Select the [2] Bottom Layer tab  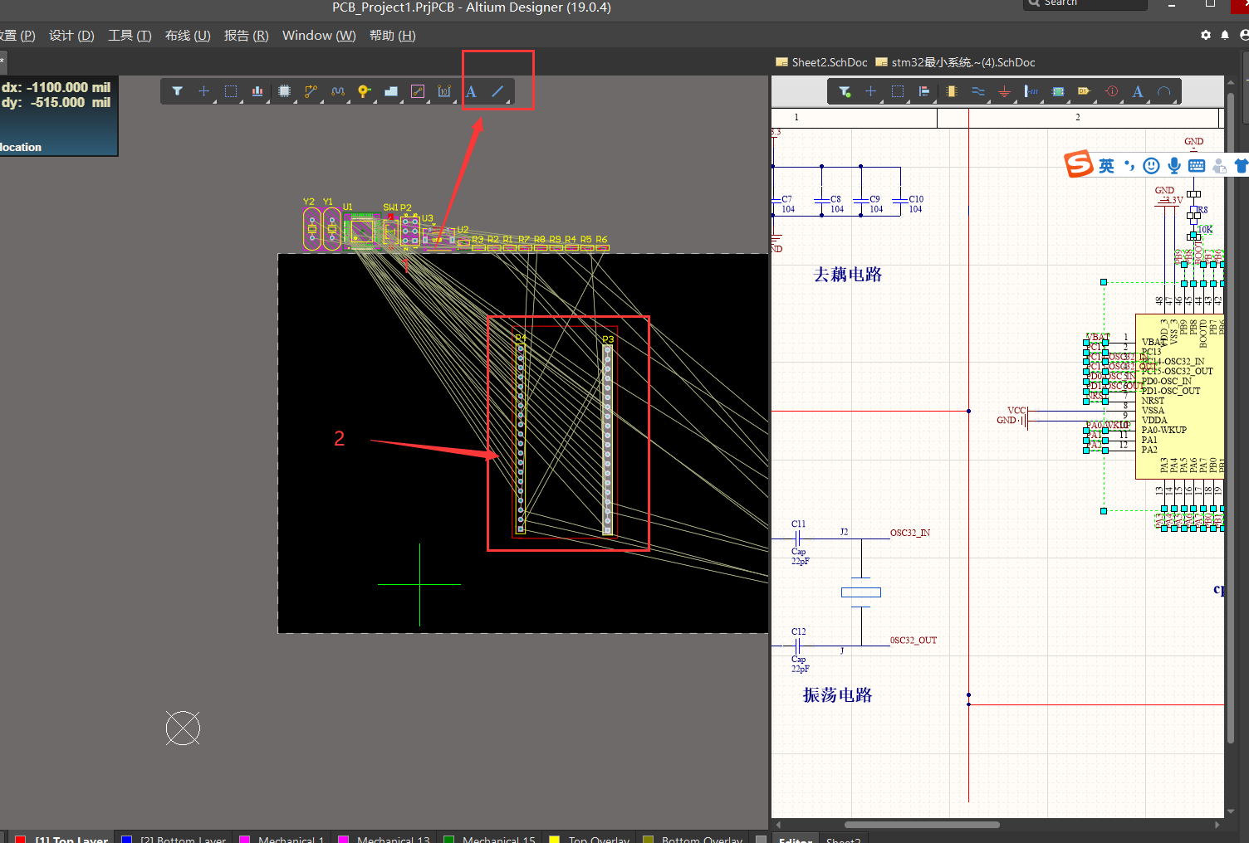click(x=174, y=838)
